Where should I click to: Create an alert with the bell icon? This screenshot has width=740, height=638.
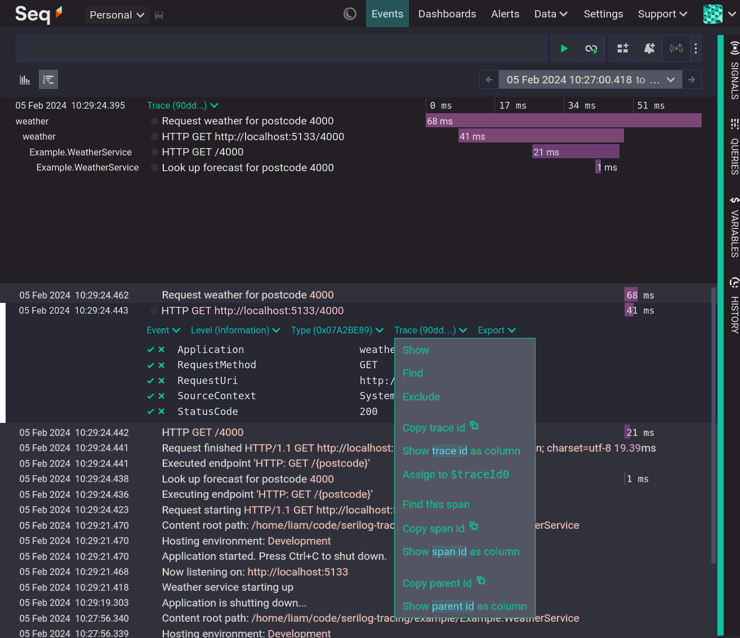(x=649, y=48)
